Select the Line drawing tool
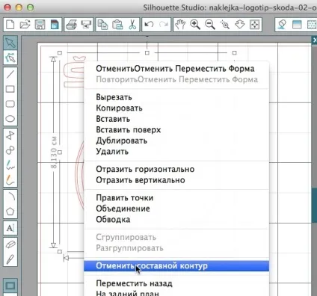The height and width of the screenshot is (296, 317). 10,74
